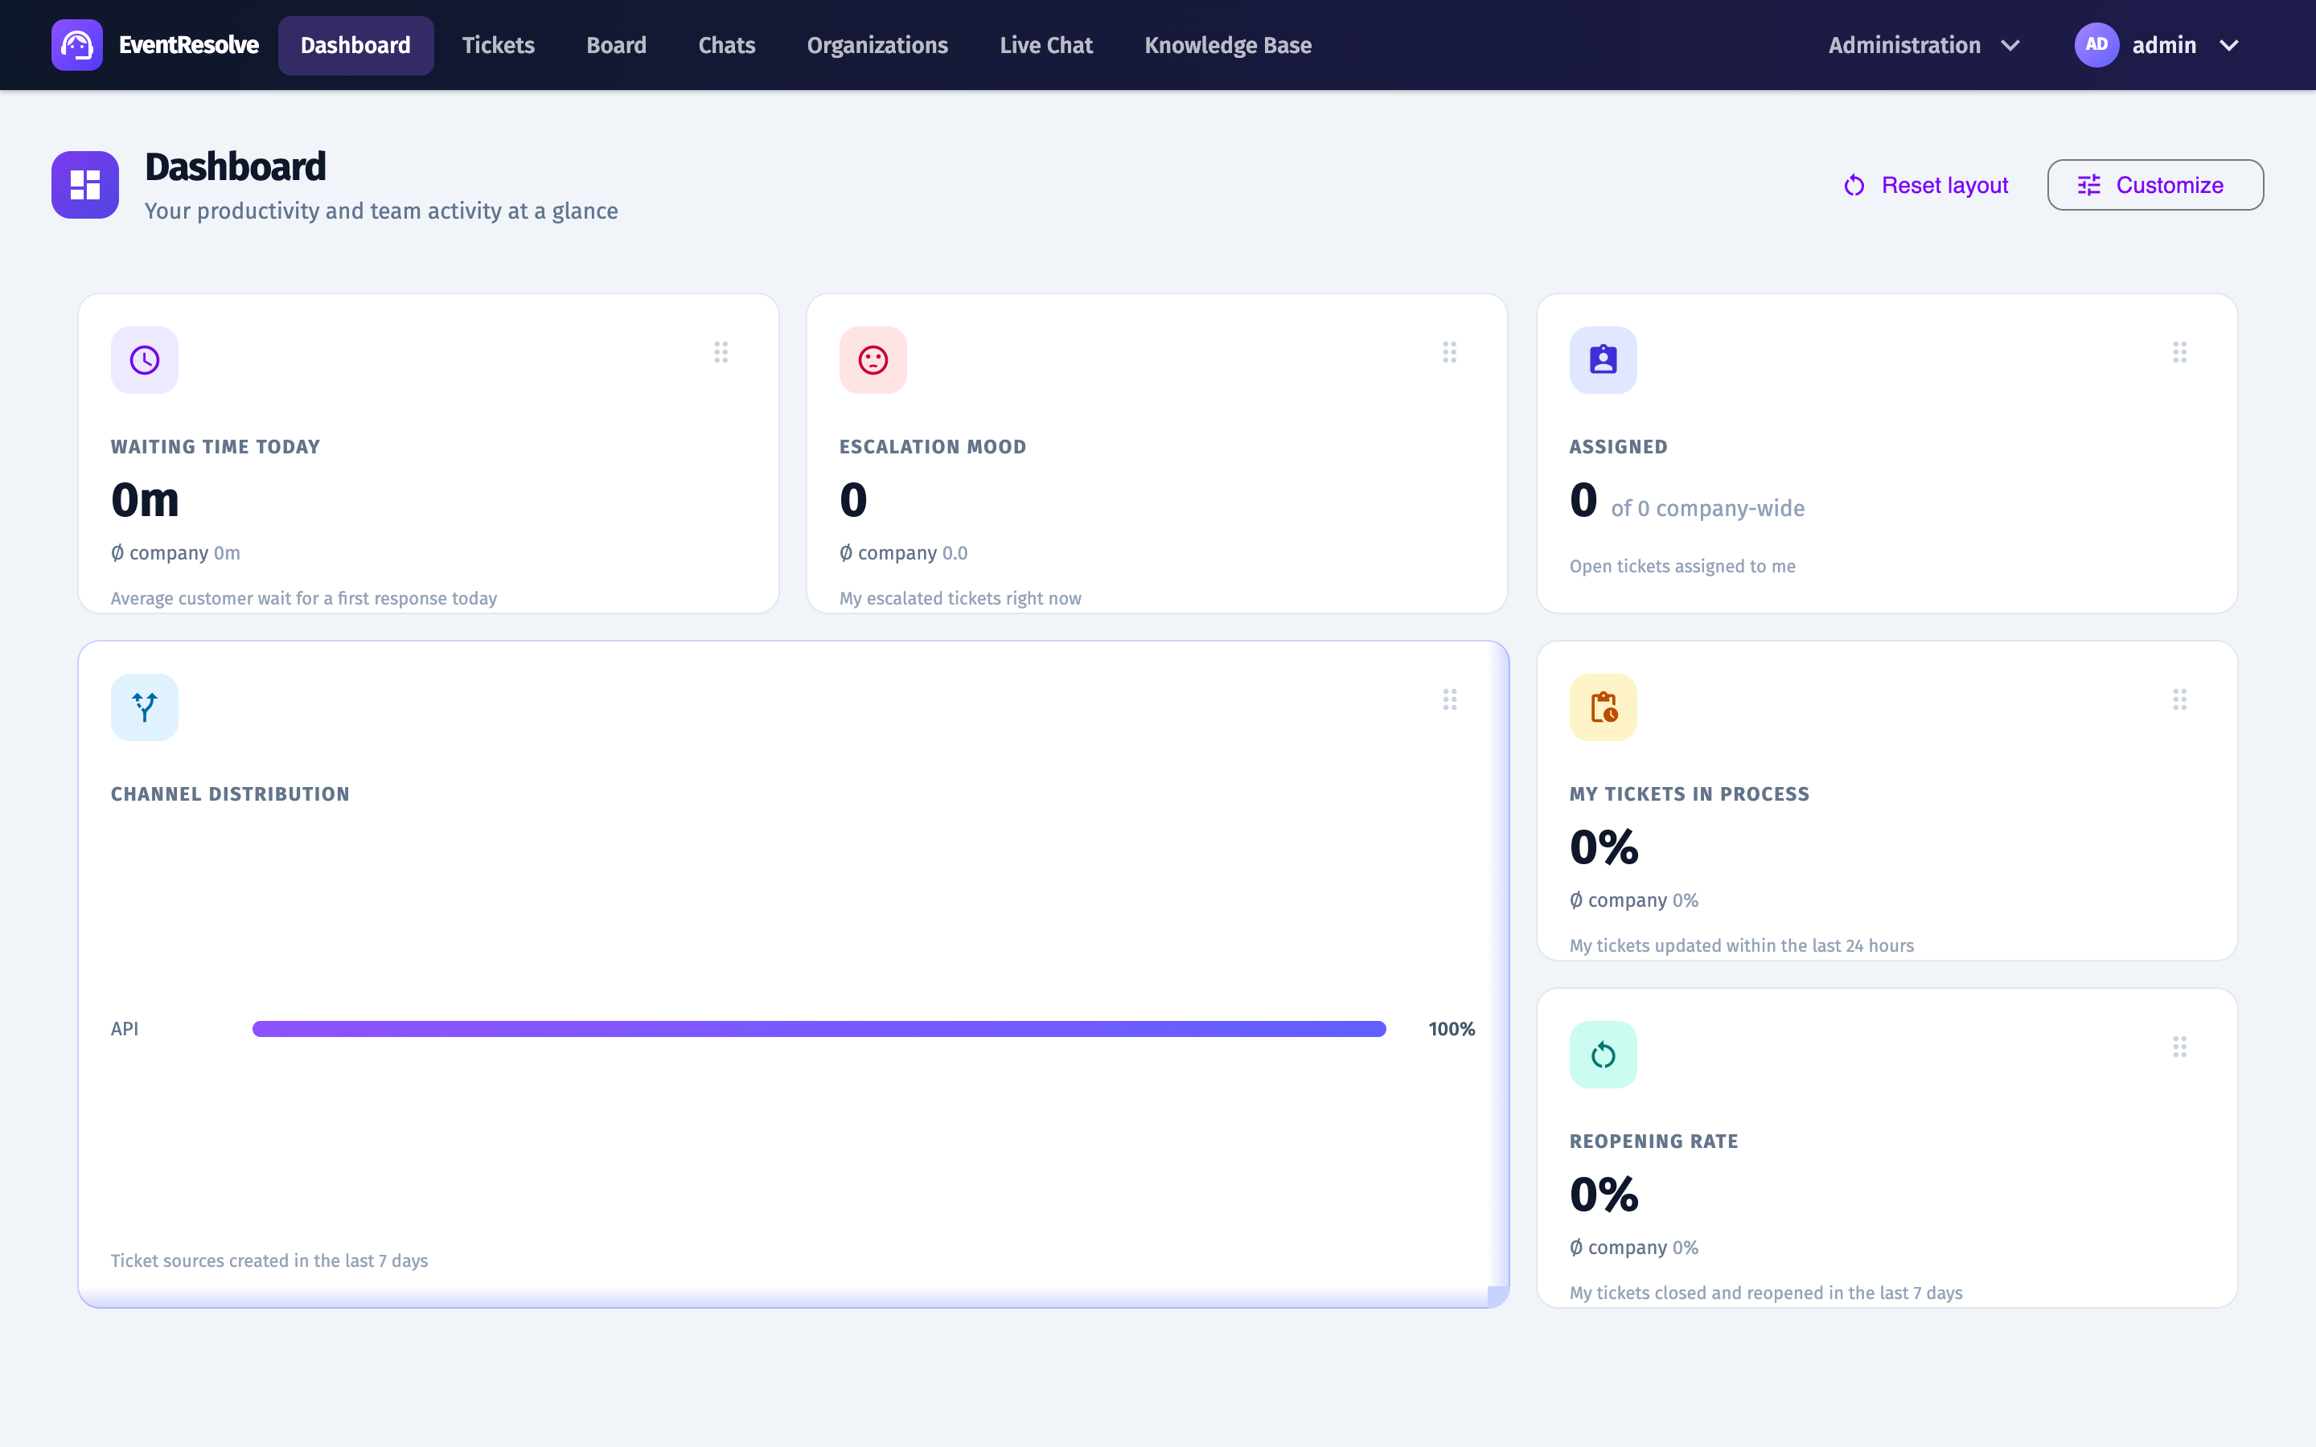The width and height of the screenshot is (2316, 1447).
Task: Click the drag handle on Channel Distribution card
Action: pos(1450,699)
